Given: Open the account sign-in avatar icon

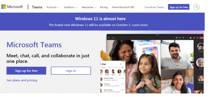Looking at the screenshot, I should click(x=196, y=7).
